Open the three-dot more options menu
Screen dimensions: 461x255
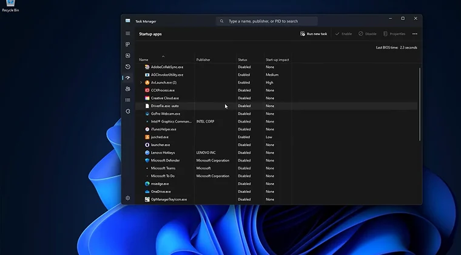(x=414, y=34)
